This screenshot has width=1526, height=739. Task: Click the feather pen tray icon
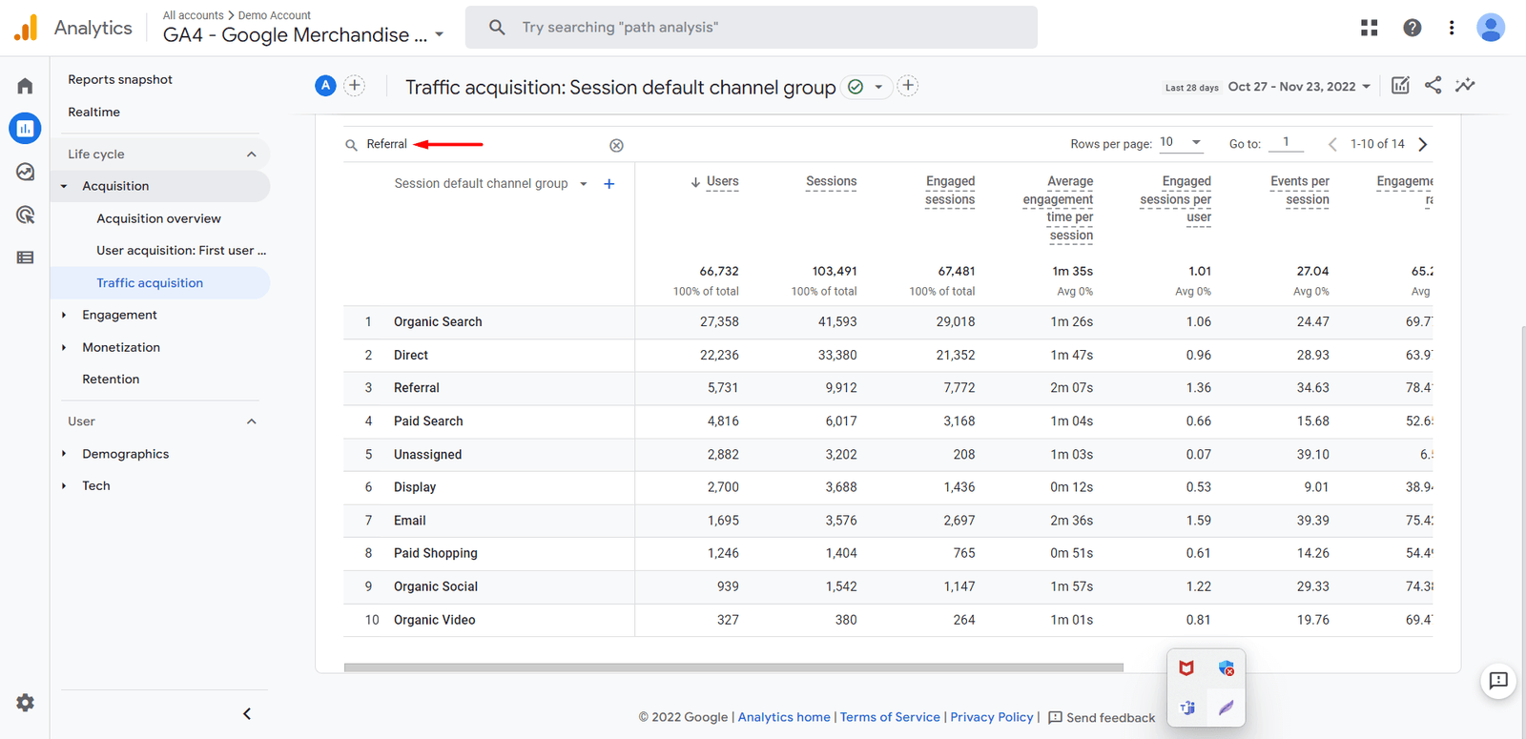(1227, 708)
